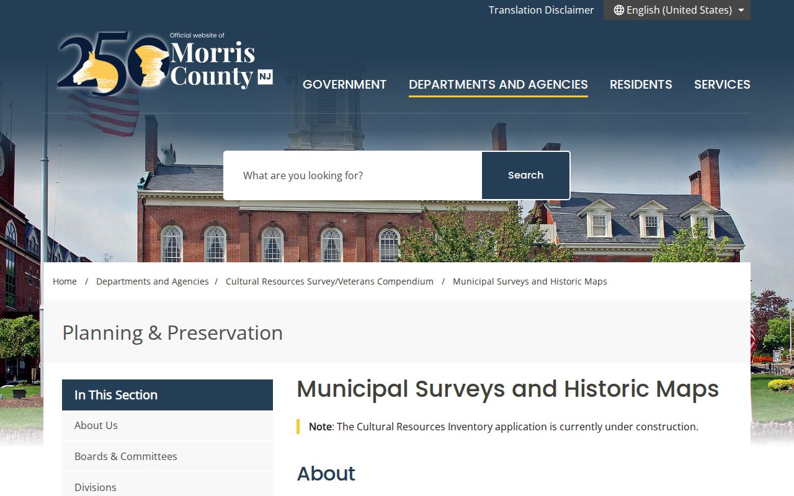The width and height of the screenshot is (794, 496).
Task: Click Municipal Surveys and Historic Maps breadcrumb
Action: pyautogui.click(x=530, y=281)
